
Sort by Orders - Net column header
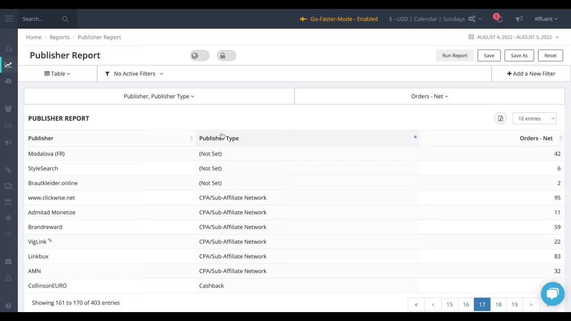(492, 138)
